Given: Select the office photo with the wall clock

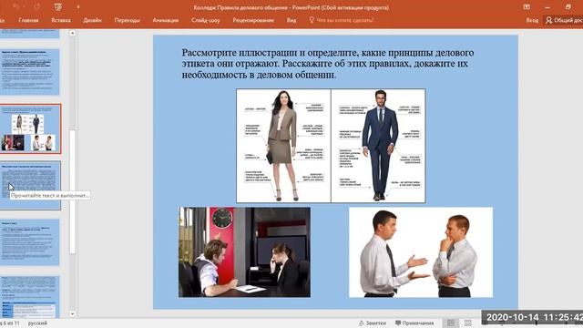Looking at the screenshot, I should [244, 252].
